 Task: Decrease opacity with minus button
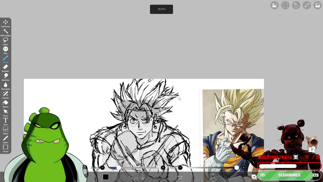[180, 168]
